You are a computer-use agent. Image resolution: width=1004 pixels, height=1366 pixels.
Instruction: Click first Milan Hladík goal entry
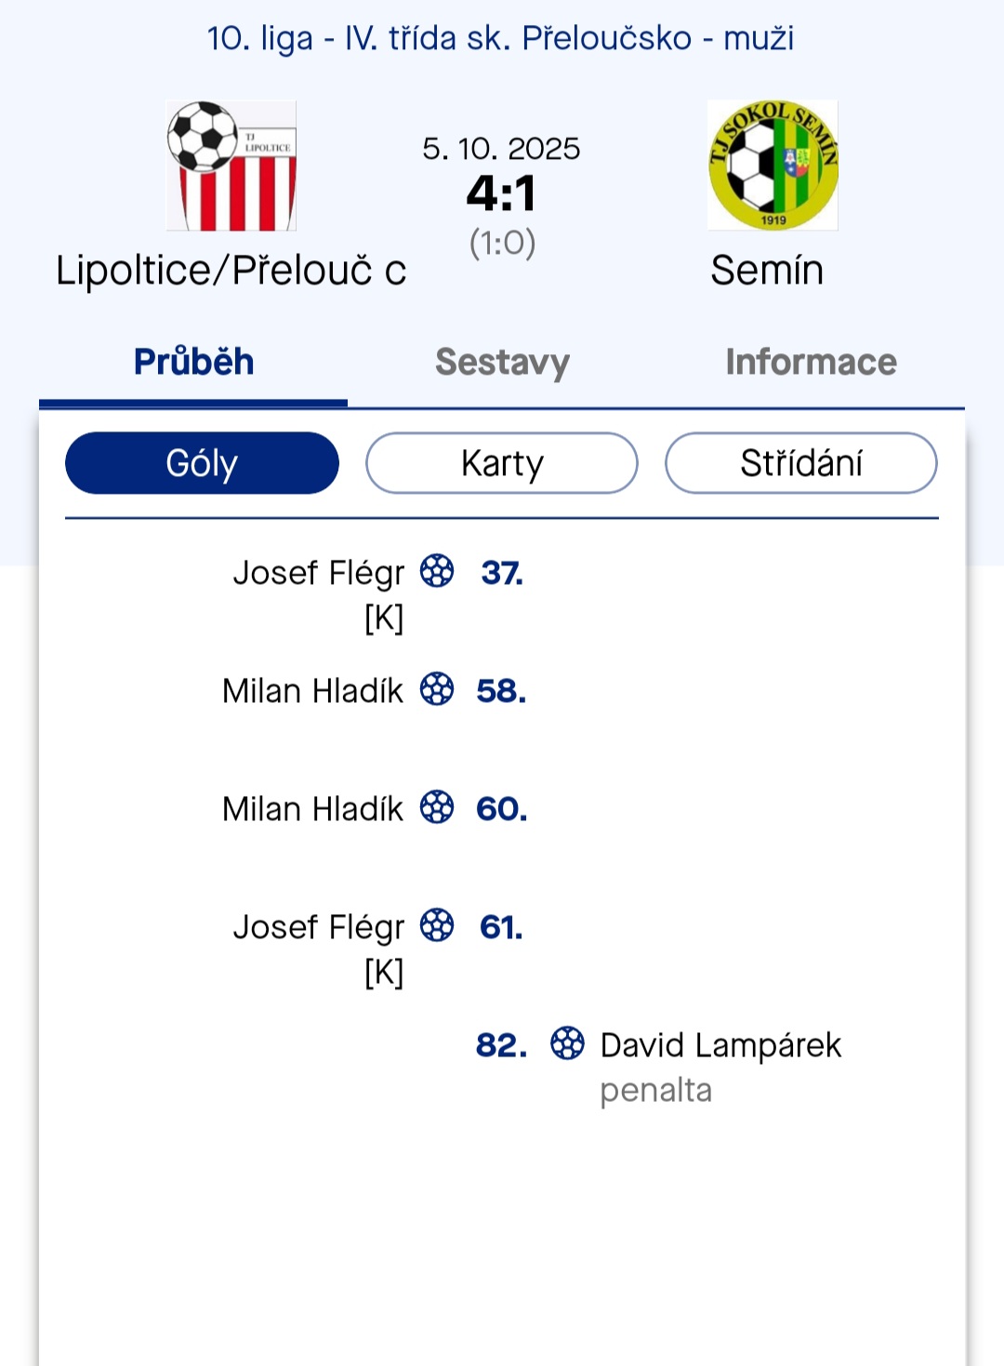click(312, 691)
